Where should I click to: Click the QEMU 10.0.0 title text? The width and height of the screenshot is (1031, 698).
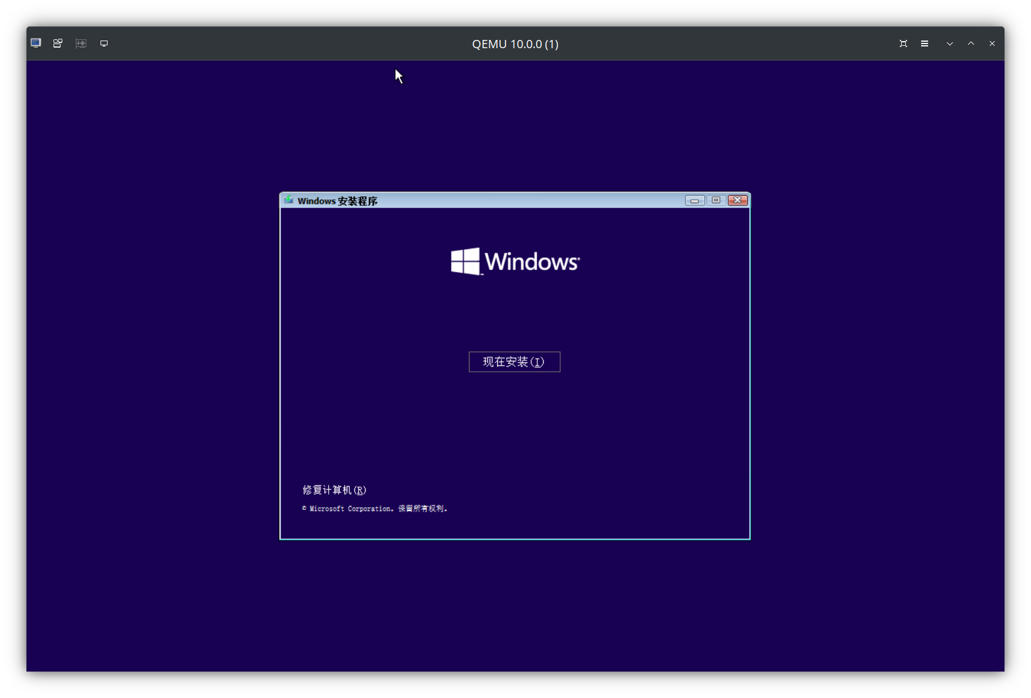[x=514, y=44]
